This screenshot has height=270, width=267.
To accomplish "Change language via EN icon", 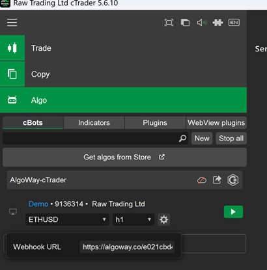I will [x=234, y=22].
